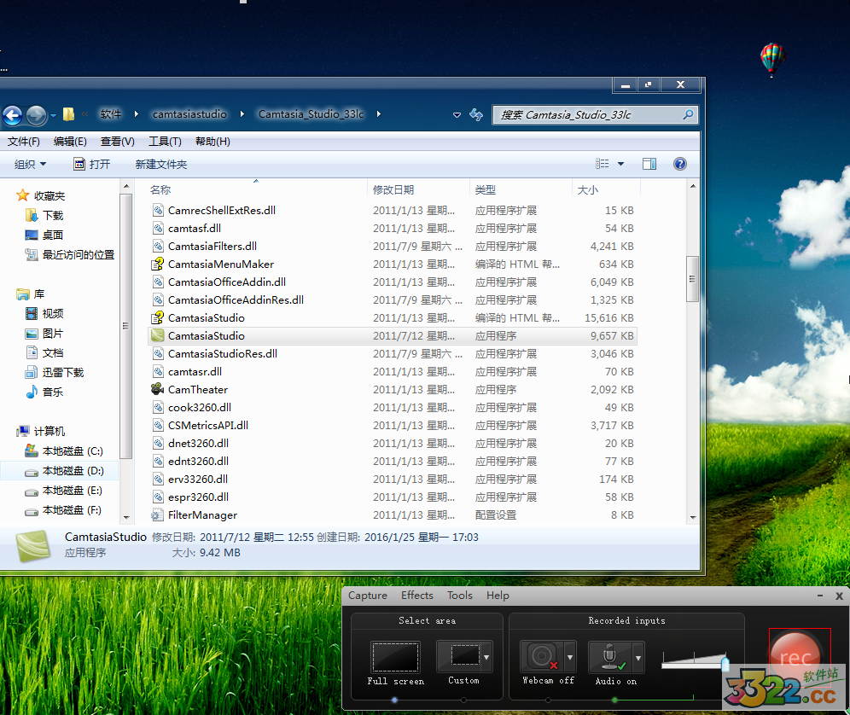Click 新建文件夹 button
850x715 pixels.
coord(161,165)
